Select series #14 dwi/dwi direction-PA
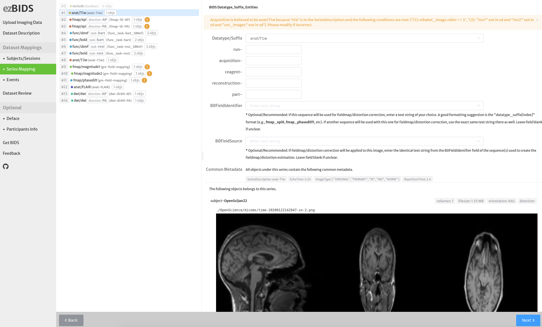 tap(129, 101)
